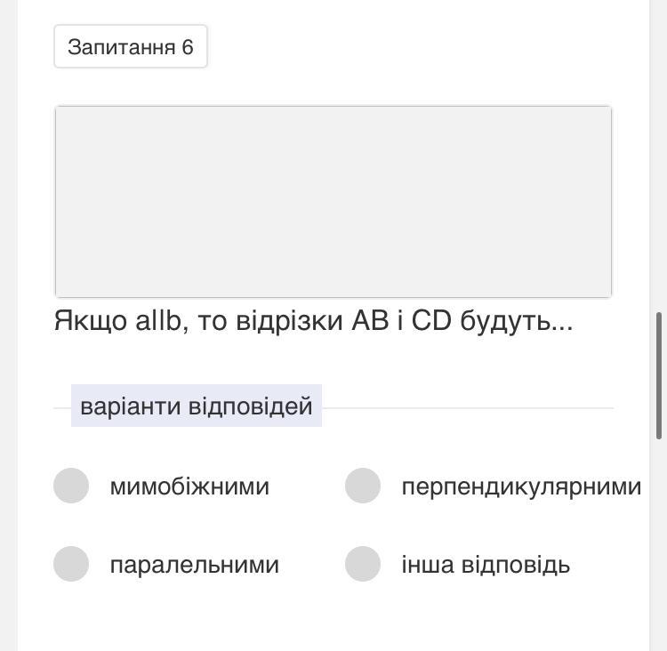Click the word "будуть..." ending the question
The height and width of the screenshot is (651, 667).
[x=517, y=320]
